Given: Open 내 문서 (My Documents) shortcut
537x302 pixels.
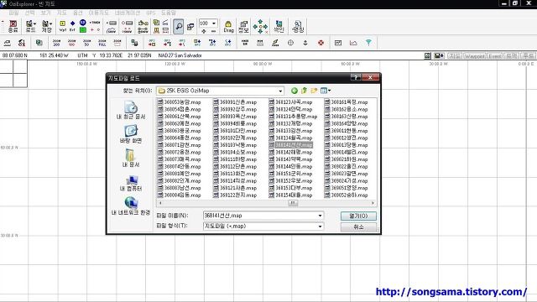Looking at the screenshot, I should (131, 158).
